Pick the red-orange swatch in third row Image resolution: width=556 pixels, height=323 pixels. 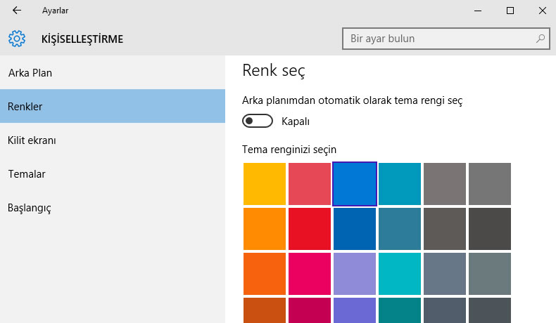point(265,274)
